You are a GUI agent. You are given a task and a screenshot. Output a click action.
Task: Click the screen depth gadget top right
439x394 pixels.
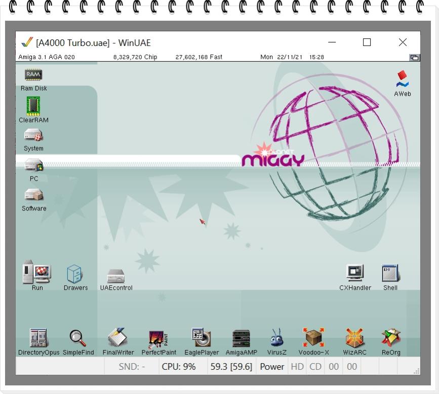click(x=415, y=57)
